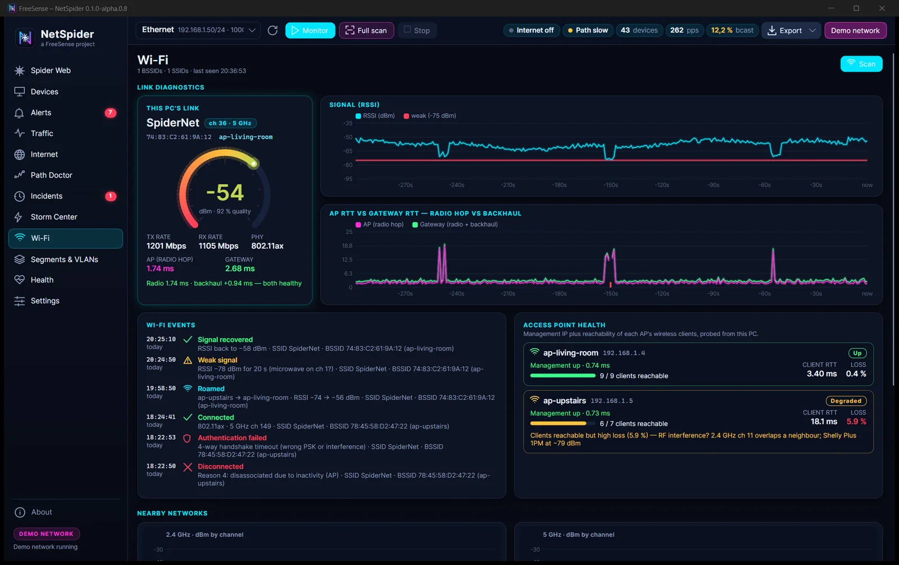Click the DEMO NETWORK badge
The width and height of the screenshot is (899, 565).
47,534
